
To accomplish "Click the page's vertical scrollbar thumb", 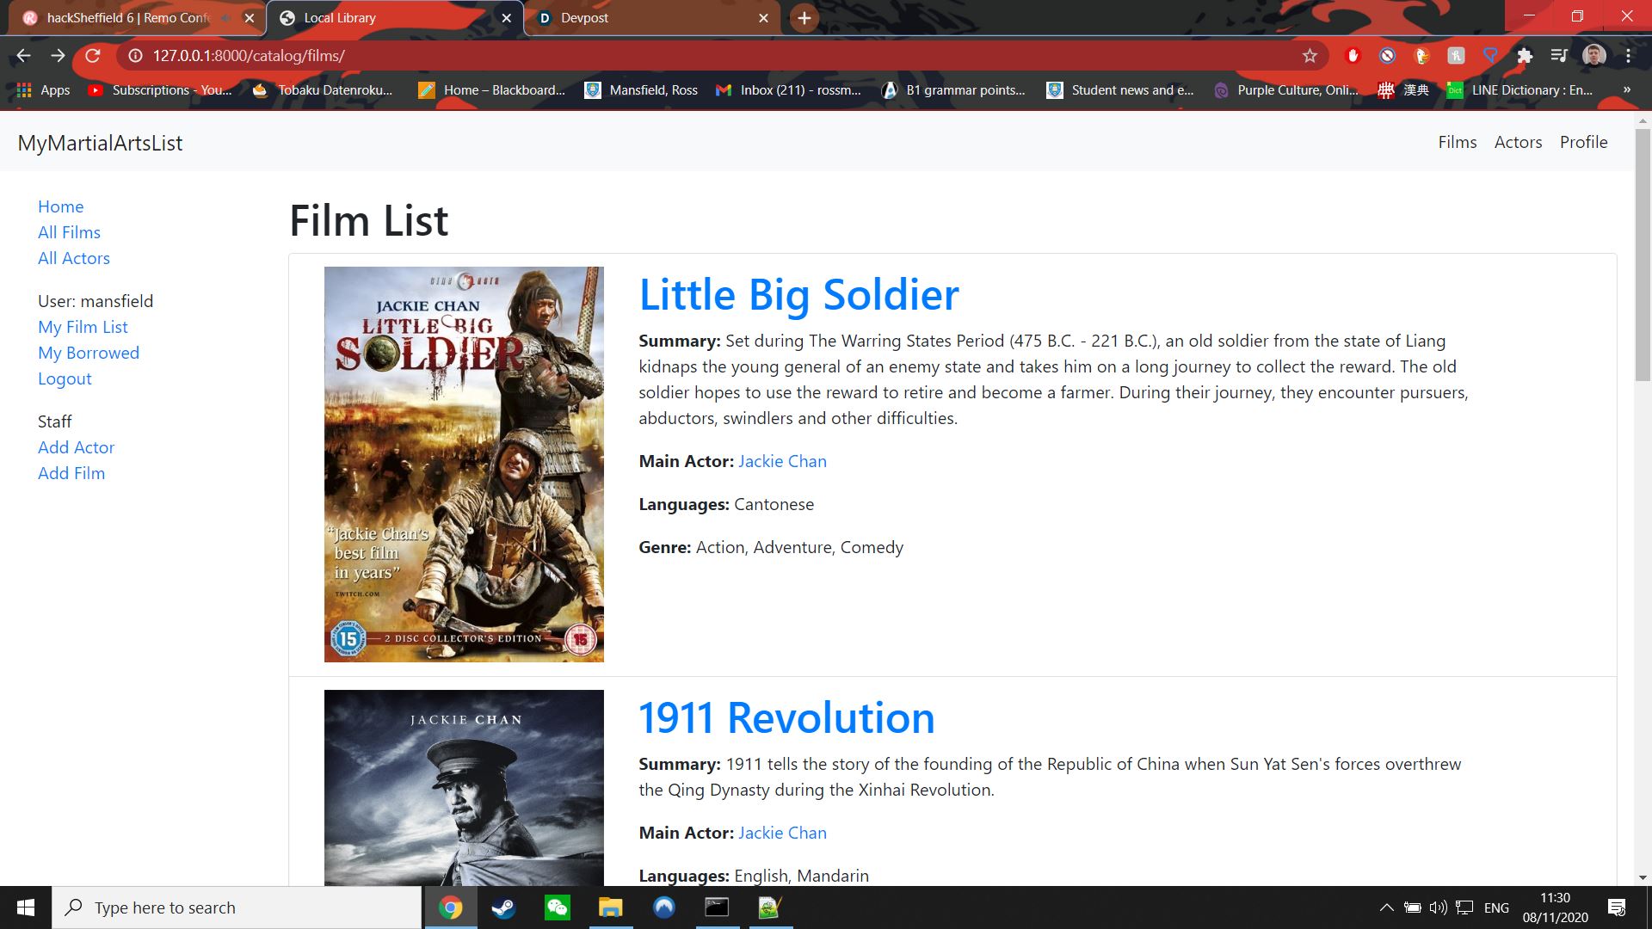I will [1643, 254].
